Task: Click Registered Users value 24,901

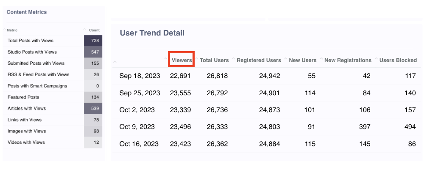Action: click(x=270, y=93)
